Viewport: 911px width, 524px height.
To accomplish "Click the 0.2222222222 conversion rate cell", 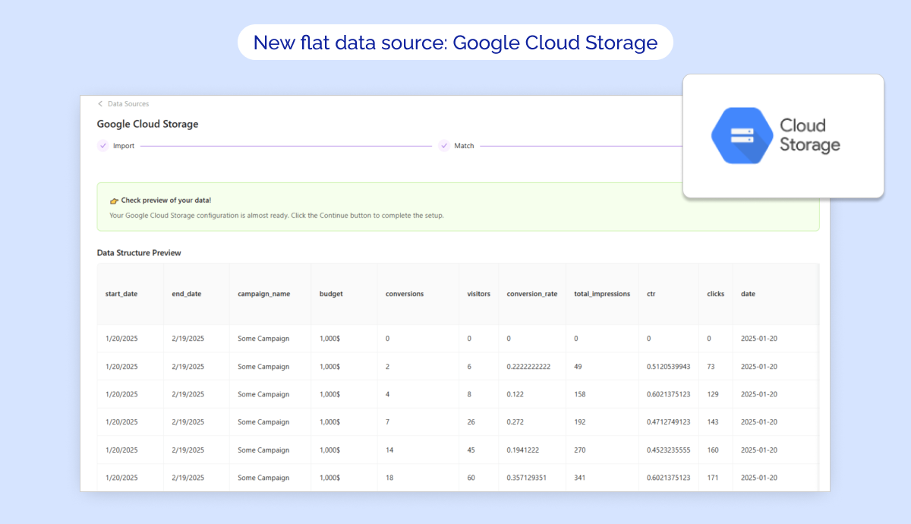I will point(528,367).
